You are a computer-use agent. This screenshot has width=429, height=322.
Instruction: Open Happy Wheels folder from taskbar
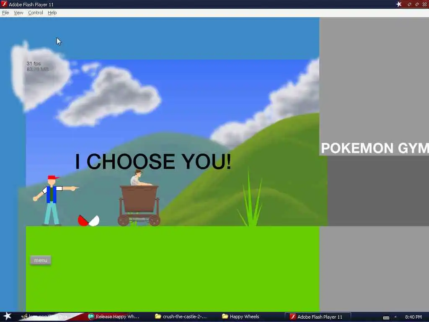pyautogui.click(x=241, y=317)
